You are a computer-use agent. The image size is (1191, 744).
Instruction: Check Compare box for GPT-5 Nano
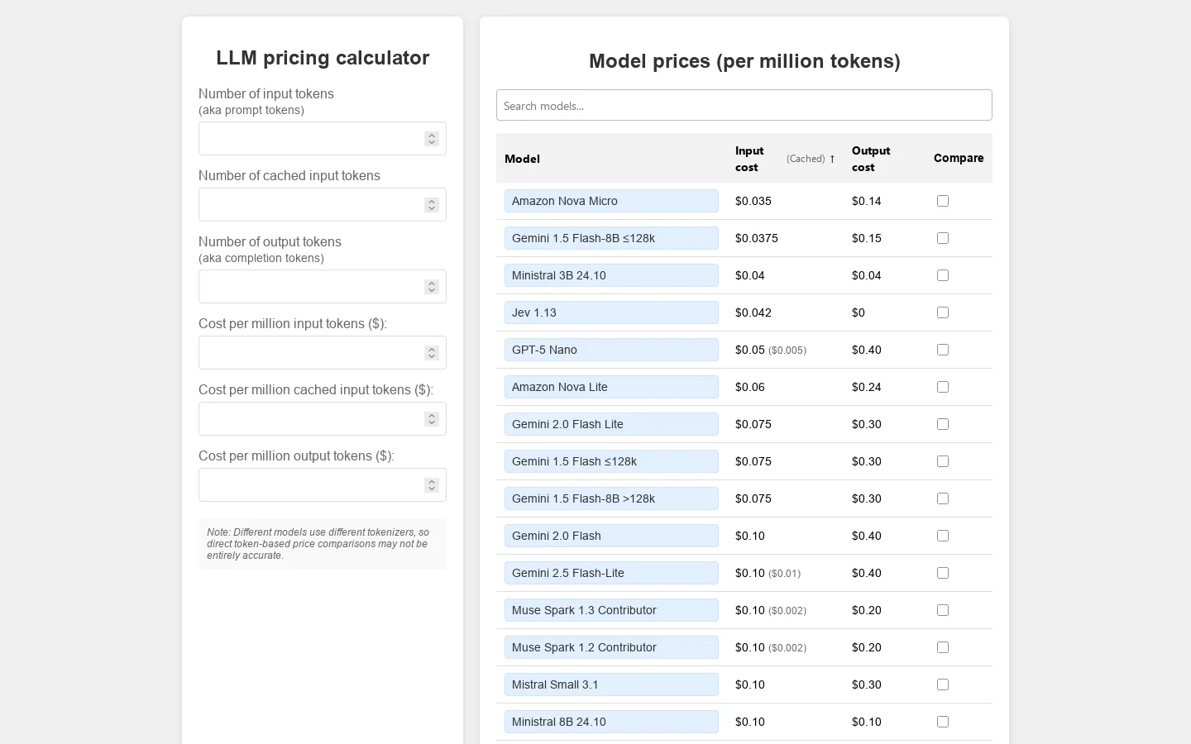943,350
